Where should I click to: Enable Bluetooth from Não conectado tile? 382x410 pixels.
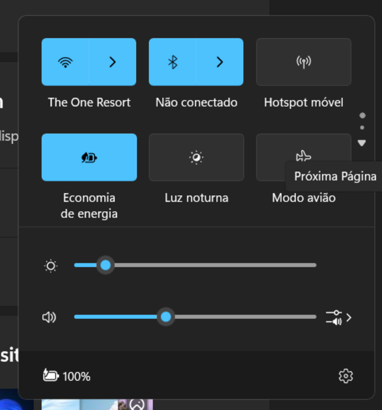[172, 62]
